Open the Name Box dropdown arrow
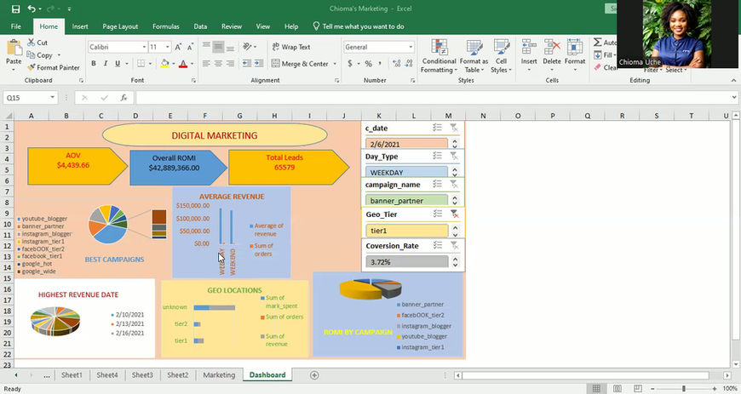The height and width of the screenshot is (394, 741). [x=53, y=98]
